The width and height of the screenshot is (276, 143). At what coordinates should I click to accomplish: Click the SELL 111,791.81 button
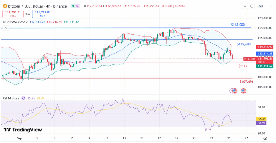pyautogui.click(x=13, y=14)
